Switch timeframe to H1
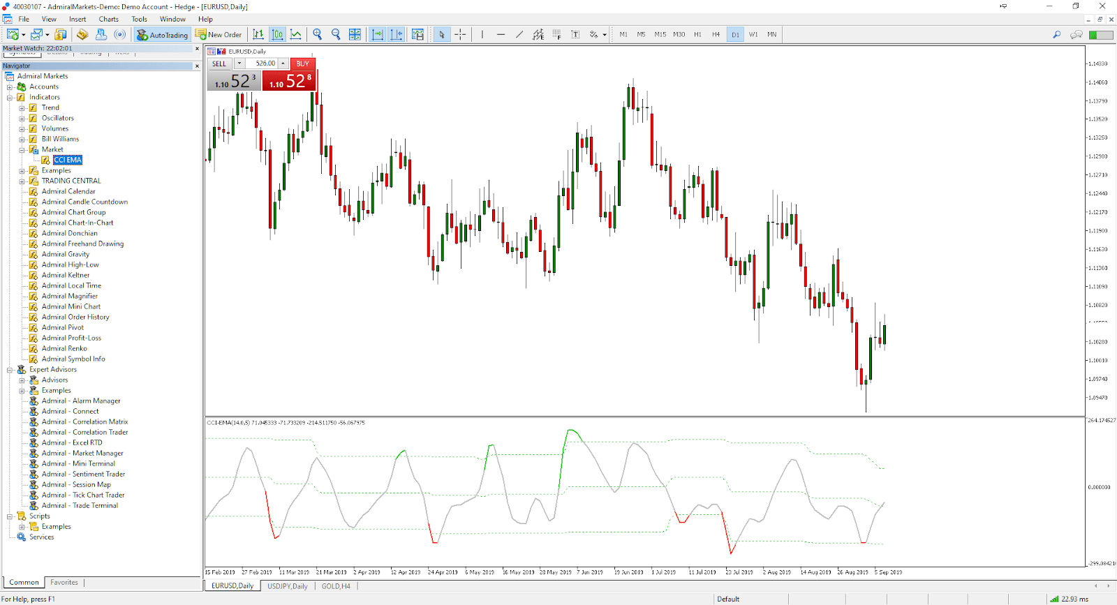This screenshot has width=1117, height=605. click(x=697, y=34)
